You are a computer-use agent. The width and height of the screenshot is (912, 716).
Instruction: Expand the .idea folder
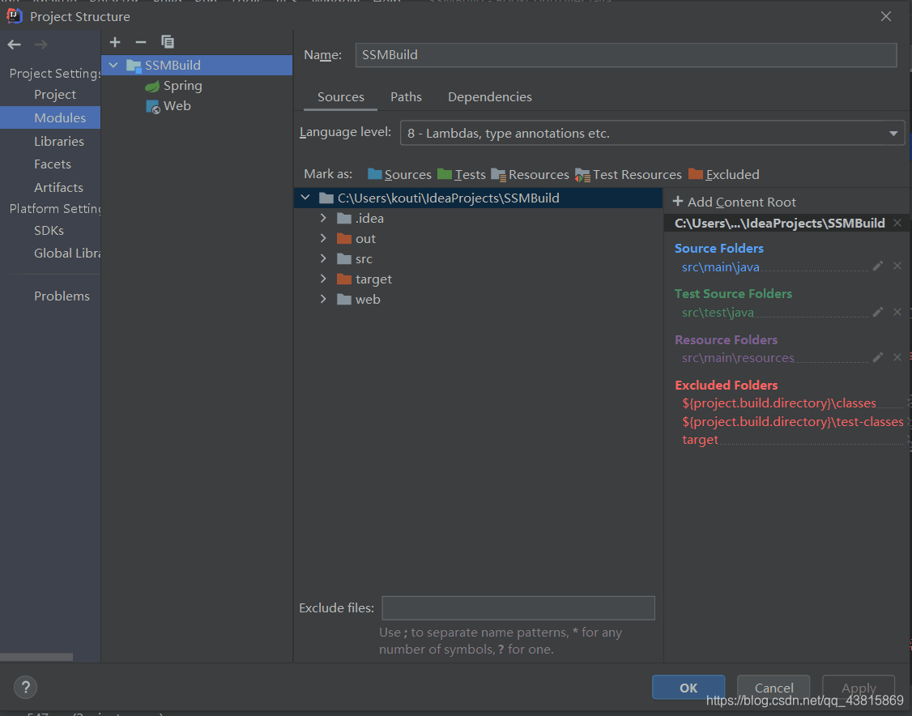pyautogui.click(x=323, y=218)
